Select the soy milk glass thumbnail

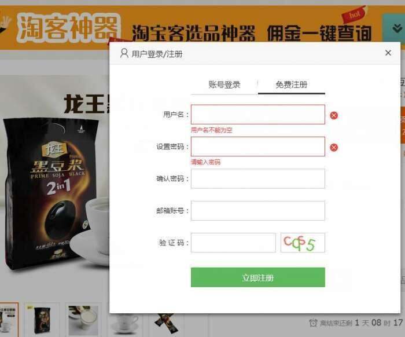pos(83,320)
